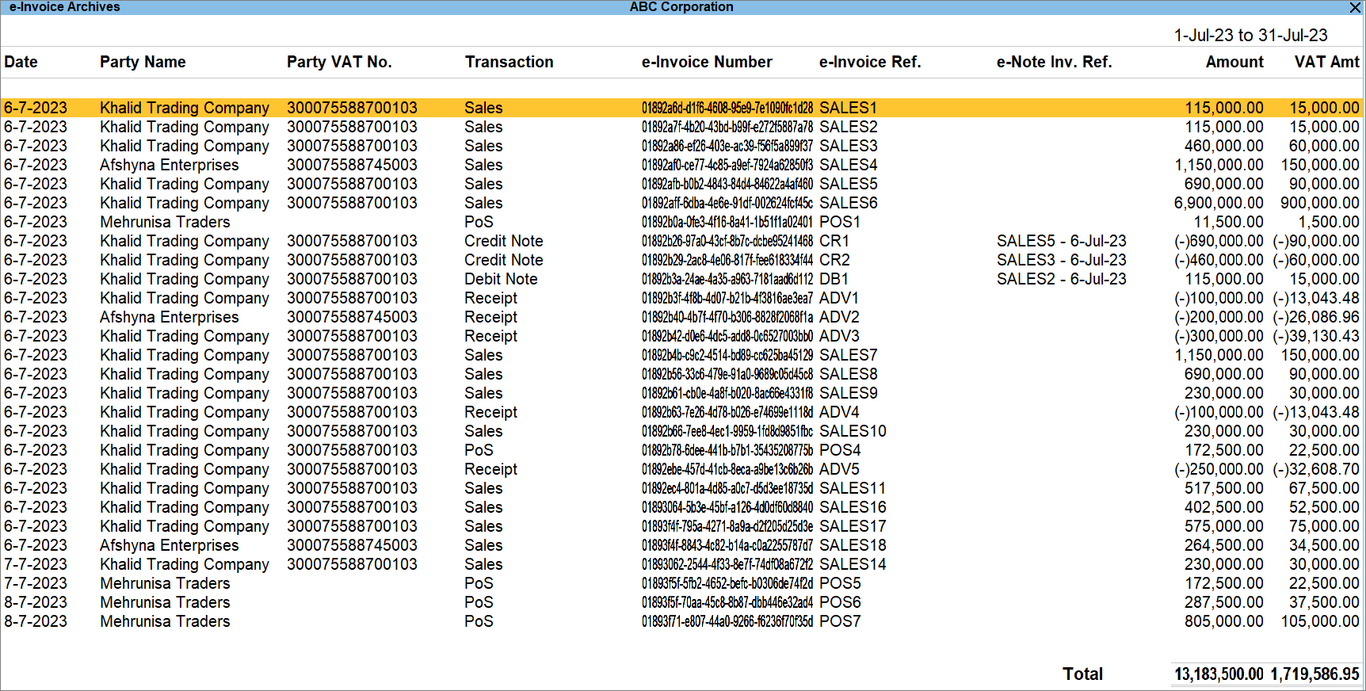
Task: Click the 1-Jul-23 to 31-Jul-23 period
Action: click(1250, 36)
